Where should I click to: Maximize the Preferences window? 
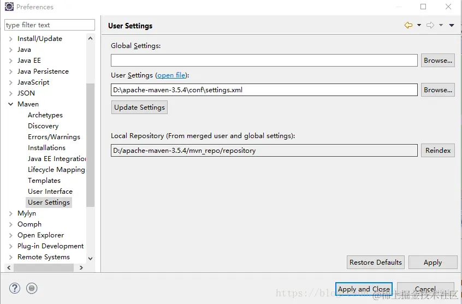423,7
